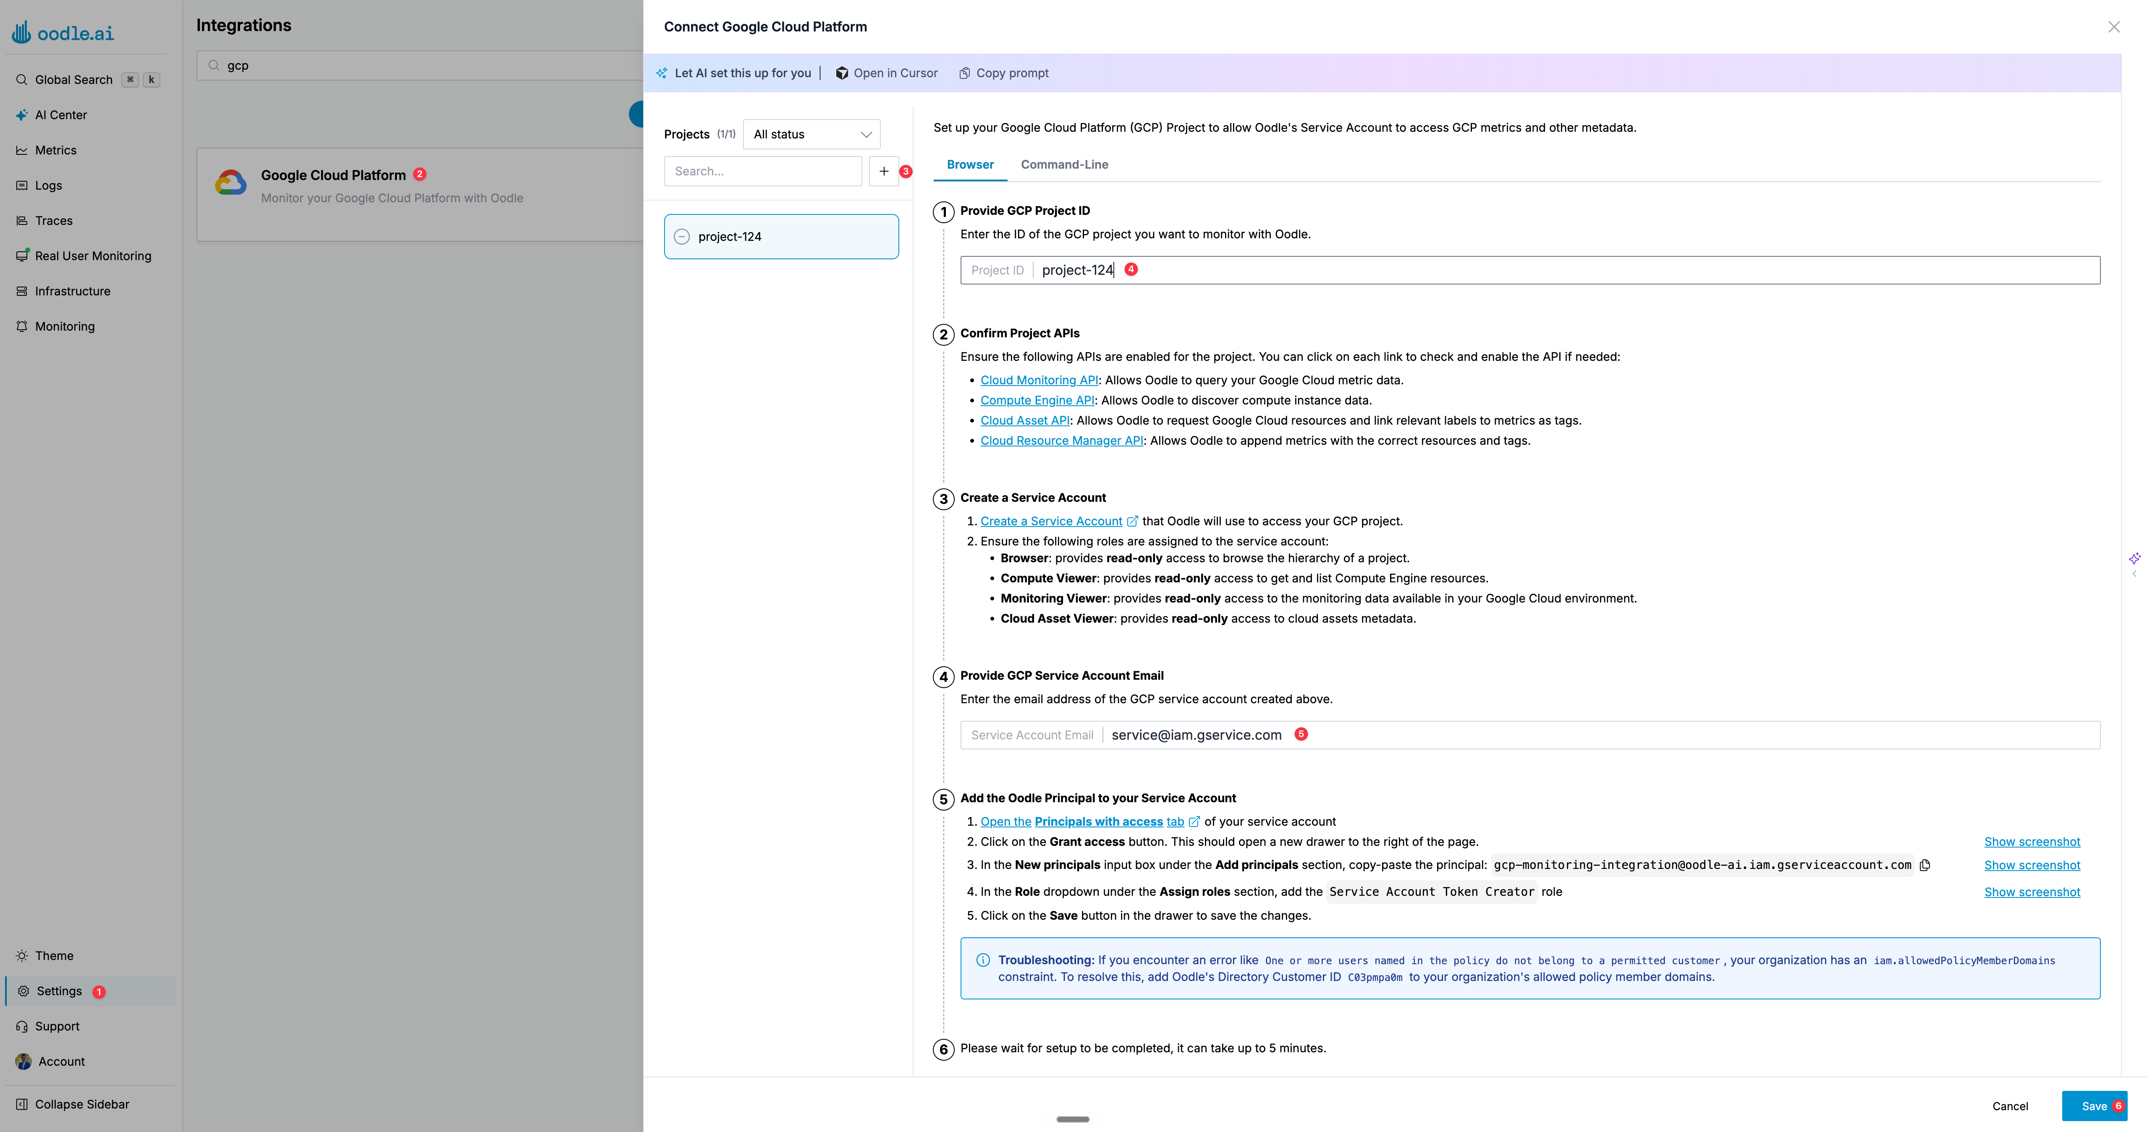Click the drag handle at drawer bottom
This screenshot has height=1132, width=2147.
[1072, 1119]
